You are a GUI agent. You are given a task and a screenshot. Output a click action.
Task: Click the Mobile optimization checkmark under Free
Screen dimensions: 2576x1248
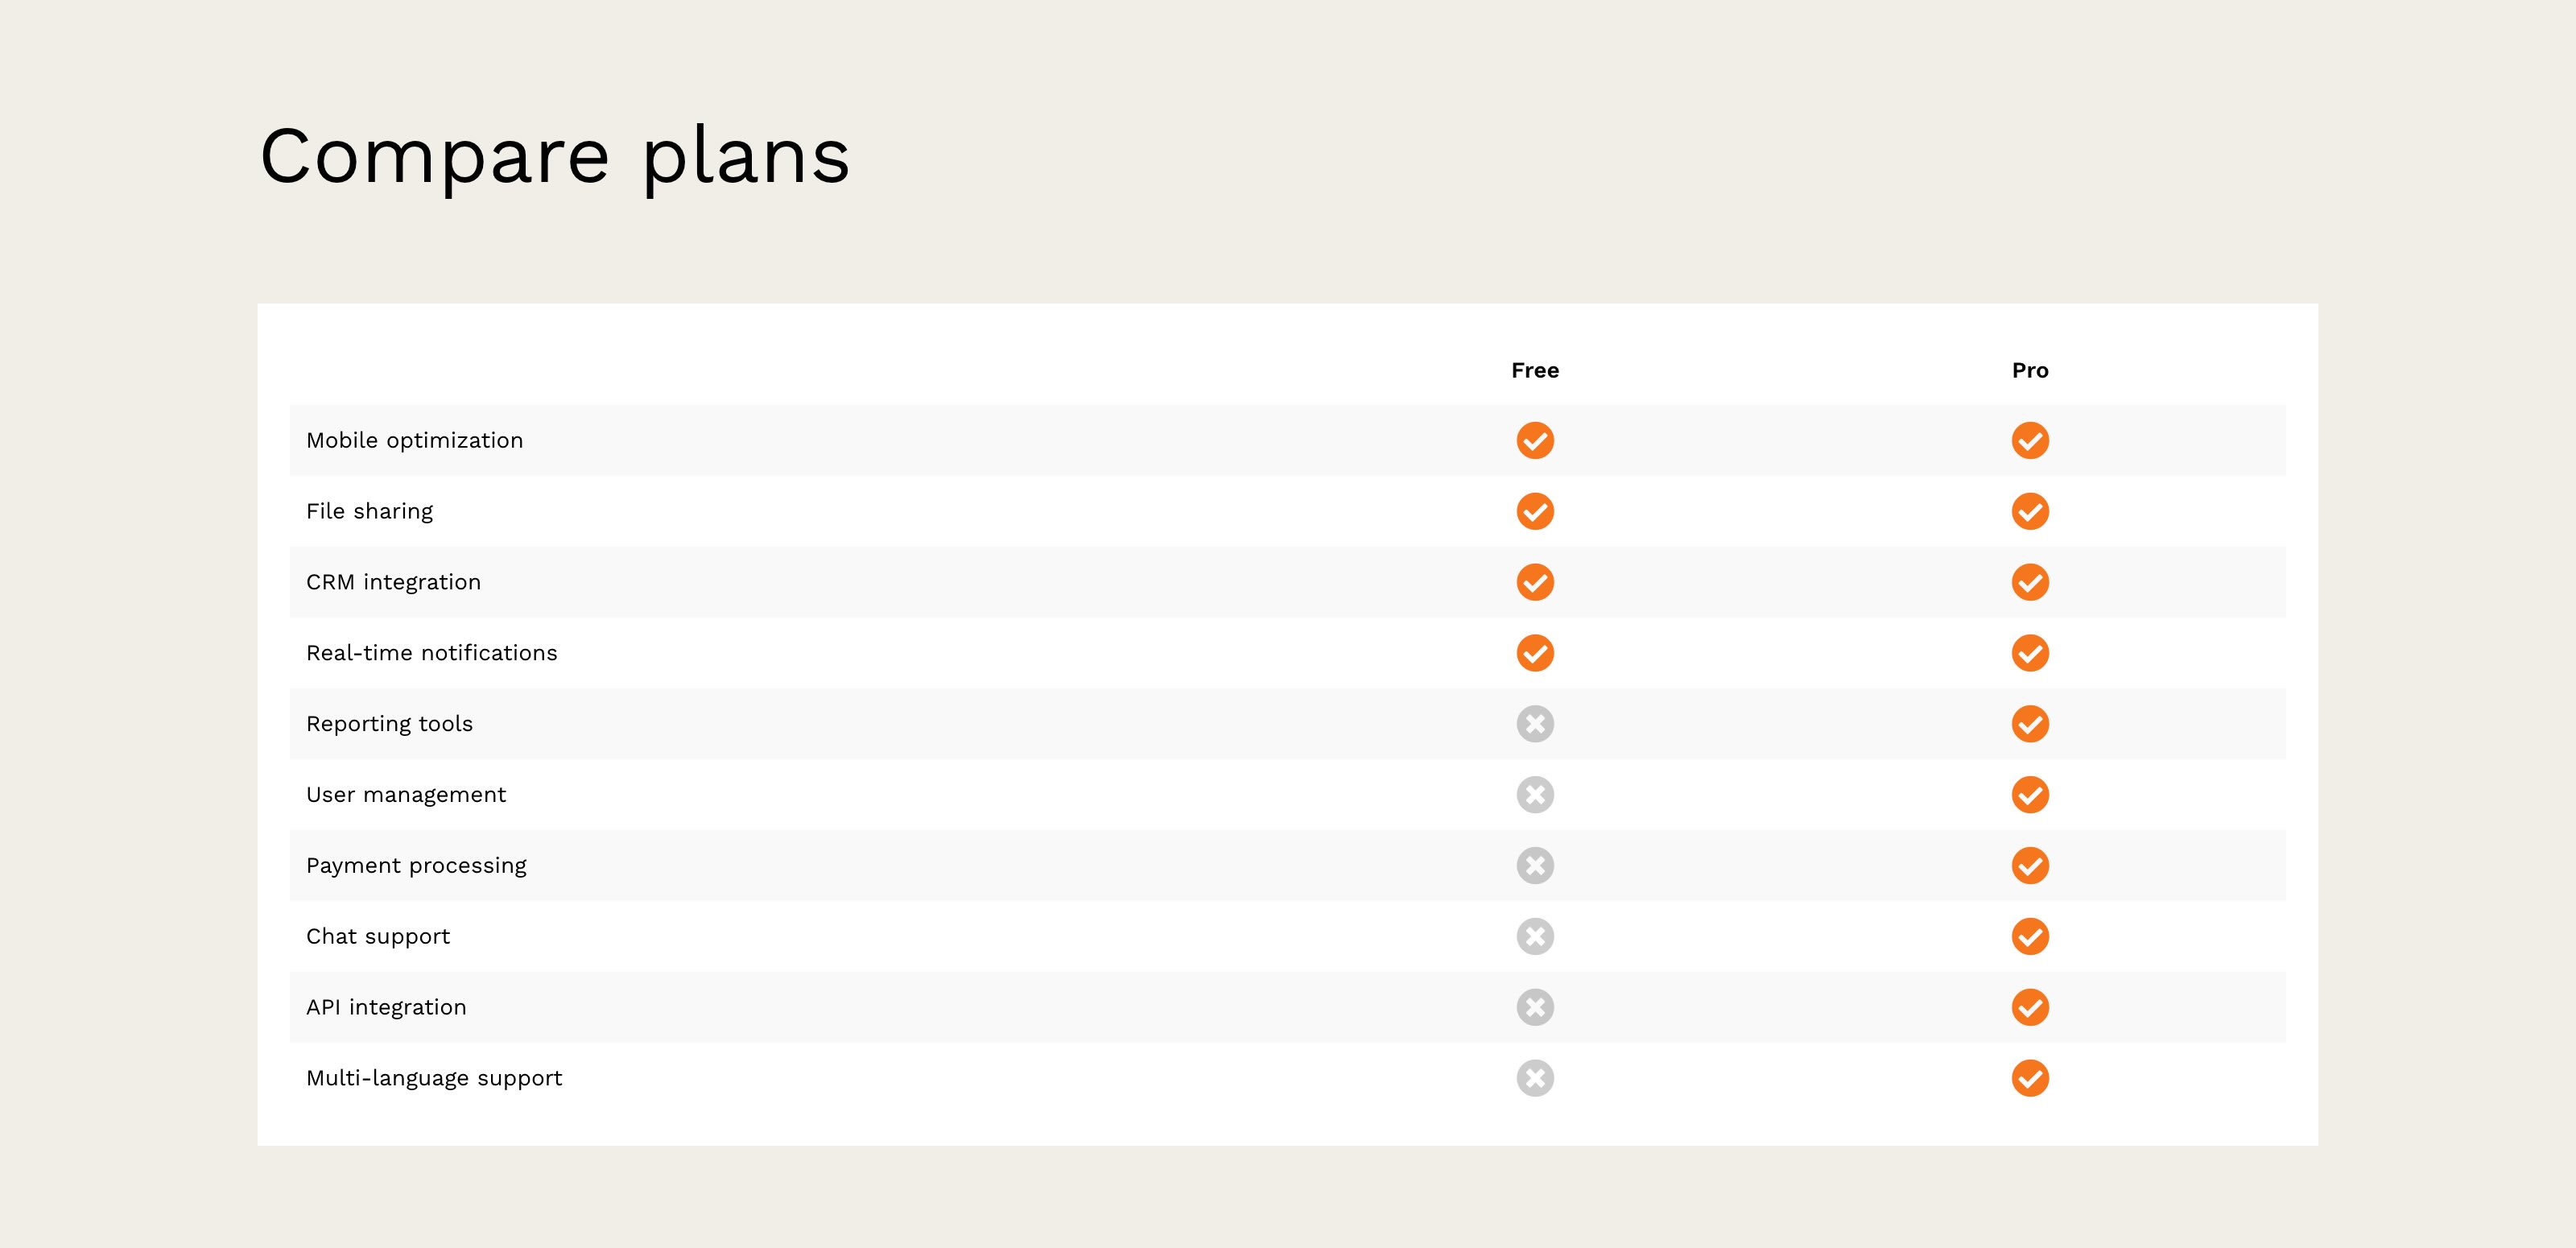pos(1535,440)
